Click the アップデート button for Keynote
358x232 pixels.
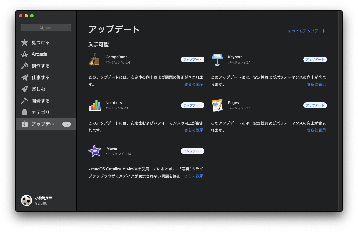315,59
